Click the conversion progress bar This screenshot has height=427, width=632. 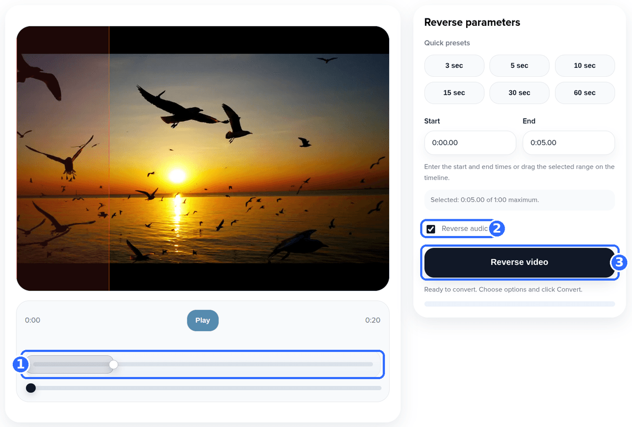[519, 304]
